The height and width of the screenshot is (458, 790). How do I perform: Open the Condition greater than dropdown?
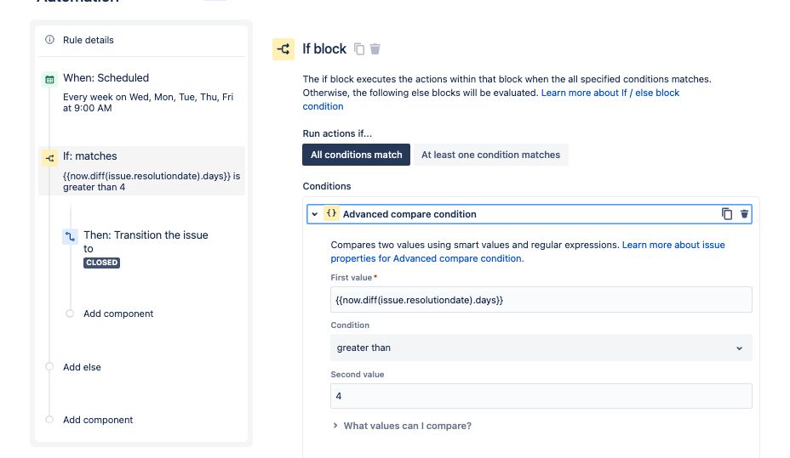click(x=541, y=348)
